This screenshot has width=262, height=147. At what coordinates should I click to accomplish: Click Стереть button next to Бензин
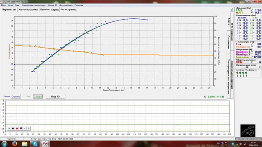[16, 96]
